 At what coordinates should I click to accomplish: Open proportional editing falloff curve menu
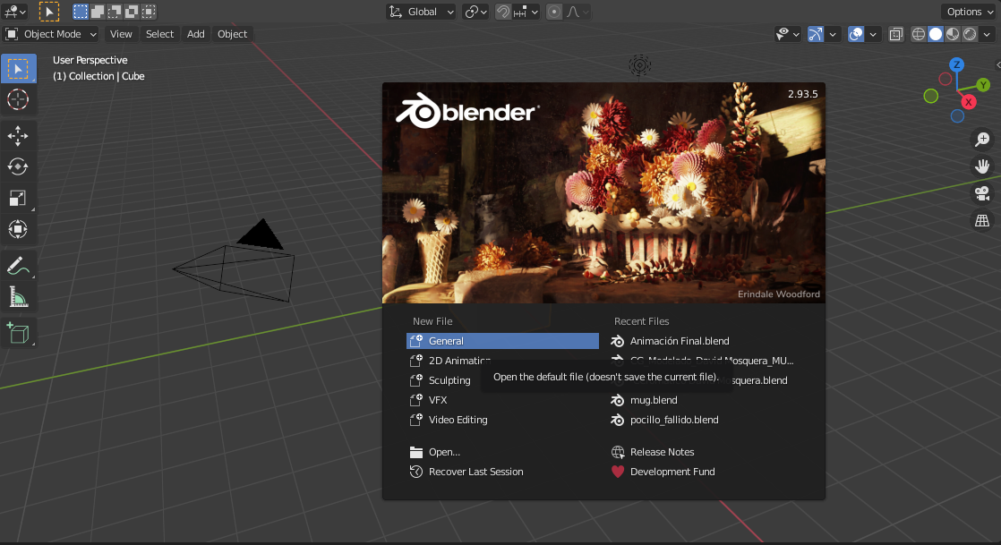tap(577, 12)
